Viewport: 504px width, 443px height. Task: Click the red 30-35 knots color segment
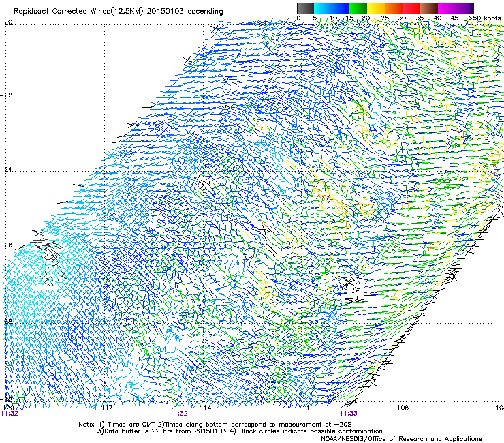[x=411, y=9]
